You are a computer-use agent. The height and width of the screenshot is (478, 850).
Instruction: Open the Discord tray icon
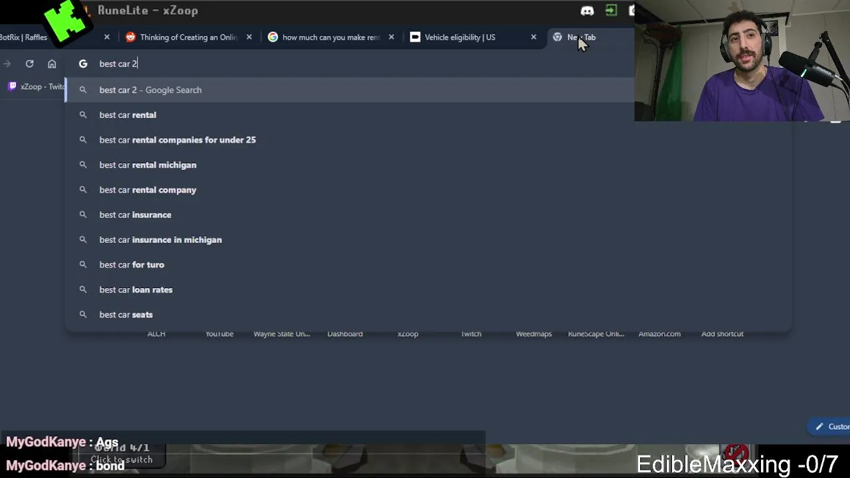click(x=587, y=11)
